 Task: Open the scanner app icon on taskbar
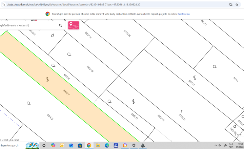coord(116,145)
